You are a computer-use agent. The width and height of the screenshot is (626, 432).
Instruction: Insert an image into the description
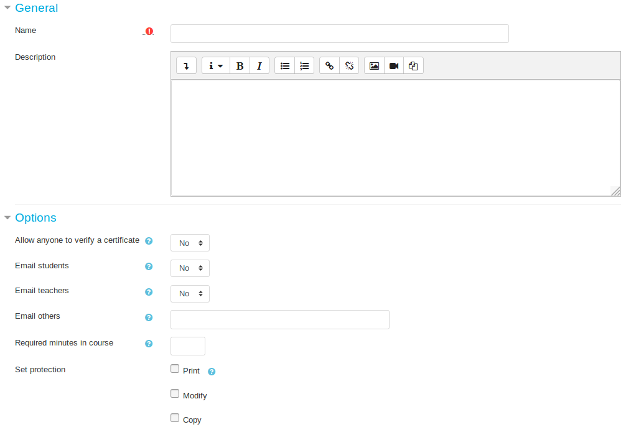(374, 65)
